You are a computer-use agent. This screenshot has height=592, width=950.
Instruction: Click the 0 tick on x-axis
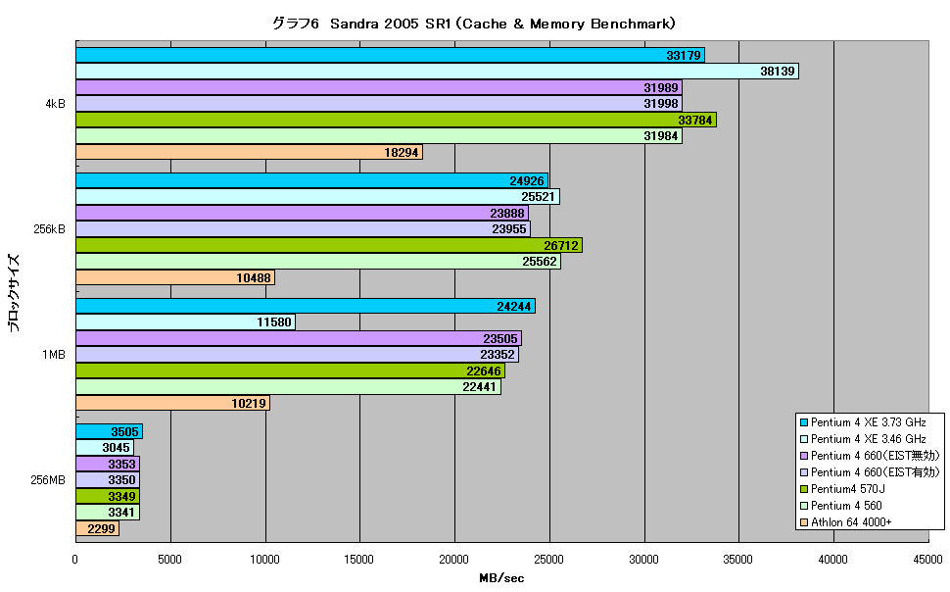tap(75, 560)
